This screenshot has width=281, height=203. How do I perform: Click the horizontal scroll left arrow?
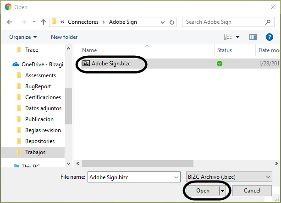(78, 164)
